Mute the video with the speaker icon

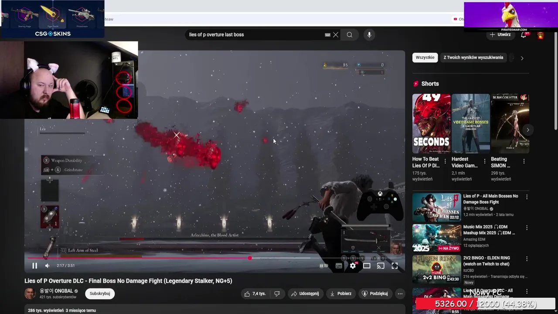47,266
